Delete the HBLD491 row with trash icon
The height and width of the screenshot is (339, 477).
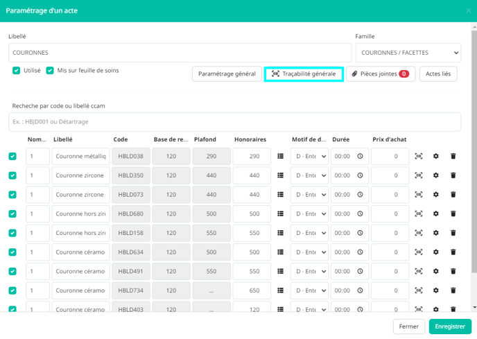[453, 271]
